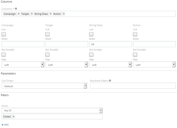
Task: Click the Columns info icon
Action: (16, 9)
